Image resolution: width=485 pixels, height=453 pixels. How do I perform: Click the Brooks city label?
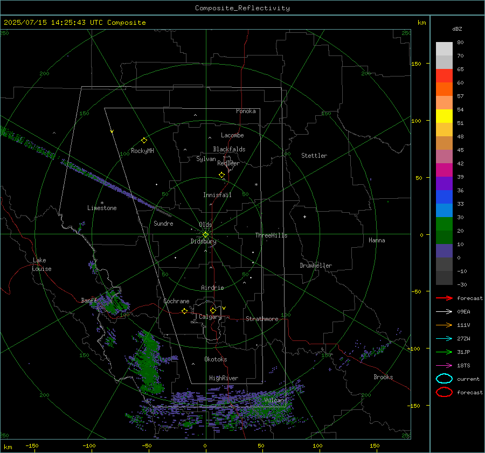coord(383,377)
